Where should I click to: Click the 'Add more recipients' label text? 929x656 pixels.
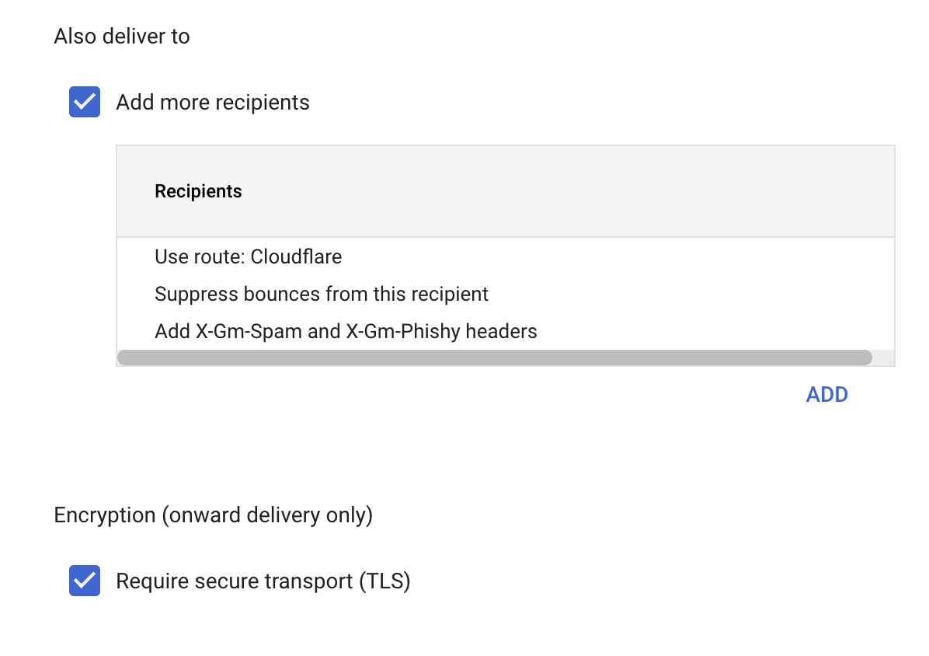[212, 103]
